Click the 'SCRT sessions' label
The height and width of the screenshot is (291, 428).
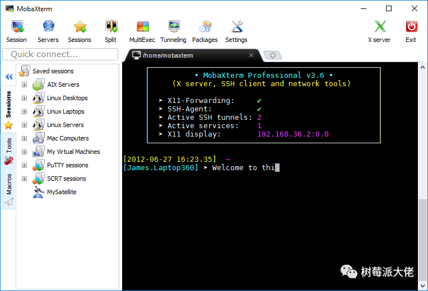[x=66, y=179]
